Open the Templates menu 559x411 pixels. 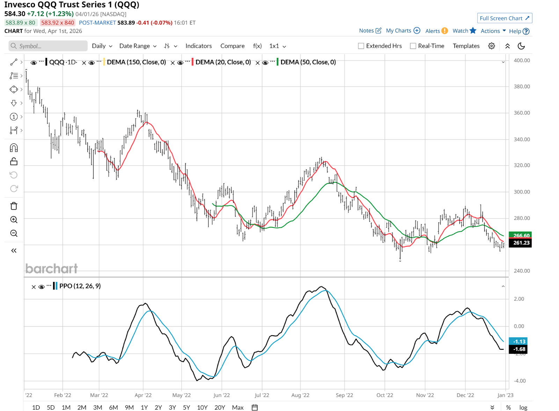[x=466, y=46]
